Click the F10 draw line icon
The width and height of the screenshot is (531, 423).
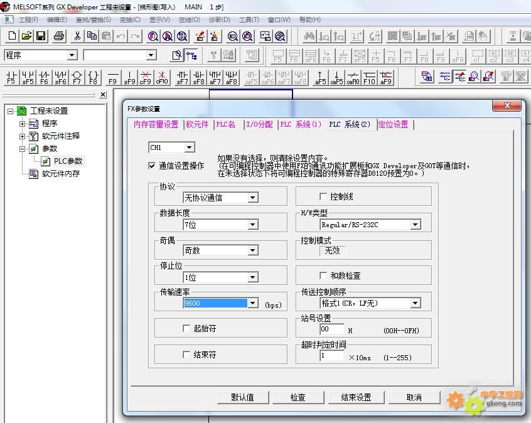369,78
